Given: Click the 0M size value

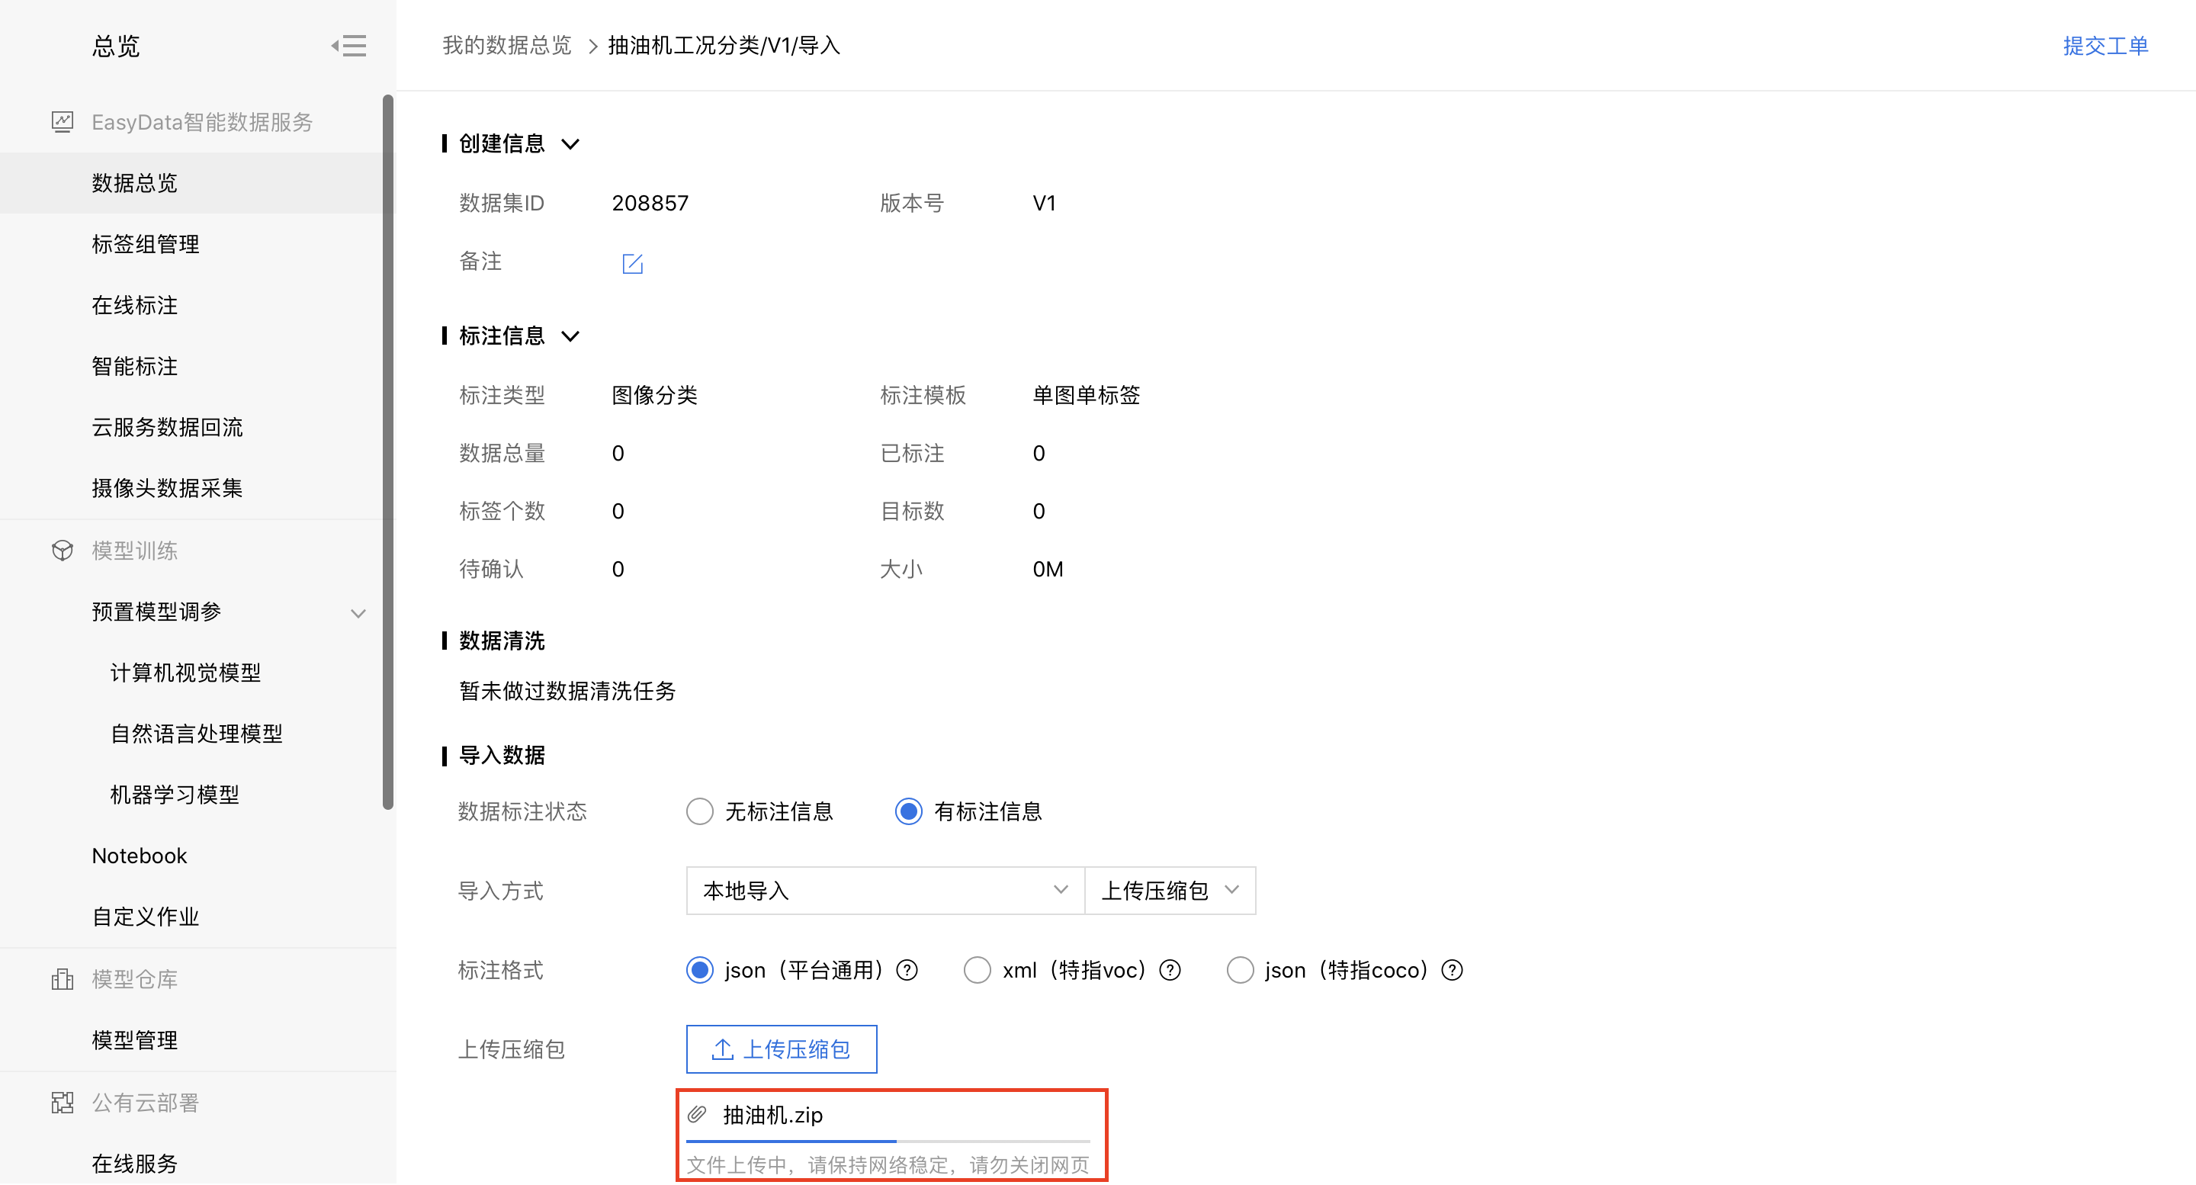Looking at the screenshot, I should [1048, 569].
